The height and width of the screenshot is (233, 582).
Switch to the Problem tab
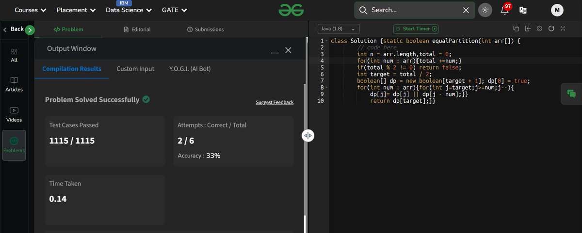[68, 29]
